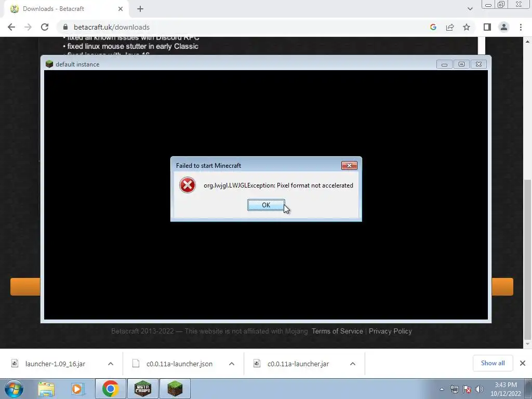Open a new tab with the plus button
The height and width of the screenshot is (399, 532).
(140, 9)
